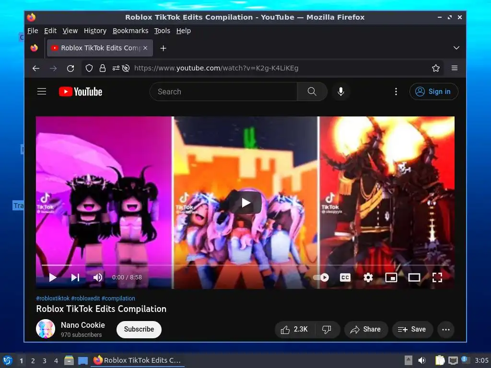Image resolution: width=491 pixels, height=368 pixels.
Task: Focus the YouTube search field
Action: pos(223,92)
